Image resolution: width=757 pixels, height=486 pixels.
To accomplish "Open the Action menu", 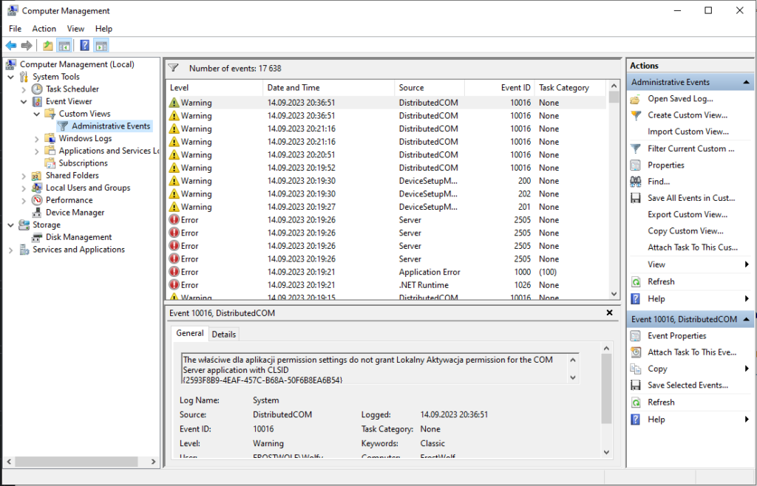I will point(44,29).
